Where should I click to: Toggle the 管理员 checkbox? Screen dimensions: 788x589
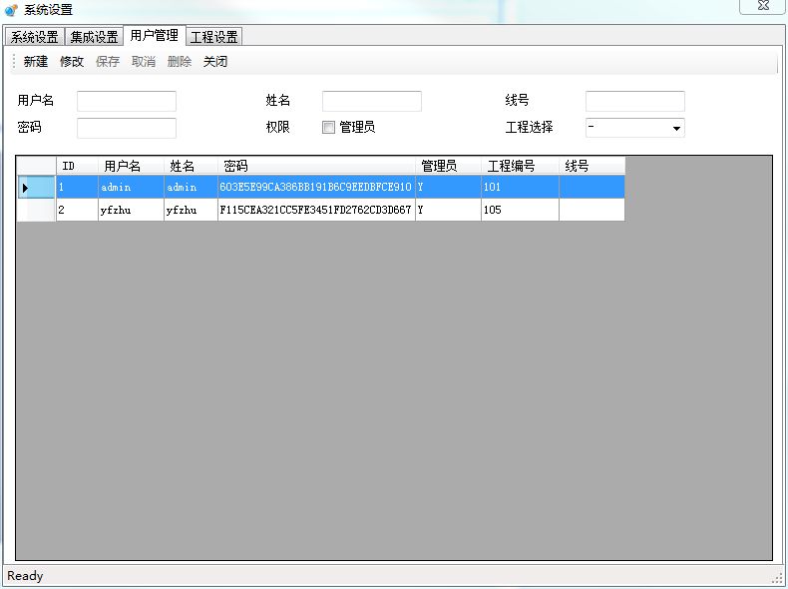point(328,128)
